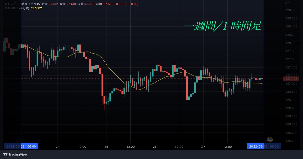Select the MA (20, close, 0) indicator legend
This screenshot has height=159, width=303.
point(17,8)
